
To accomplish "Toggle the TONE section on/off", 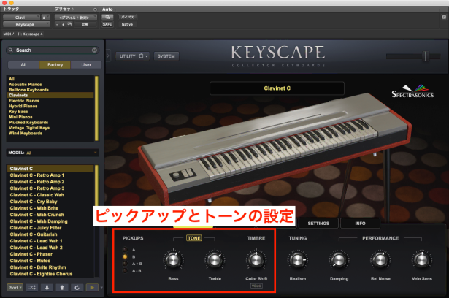I will pos(194,238).
